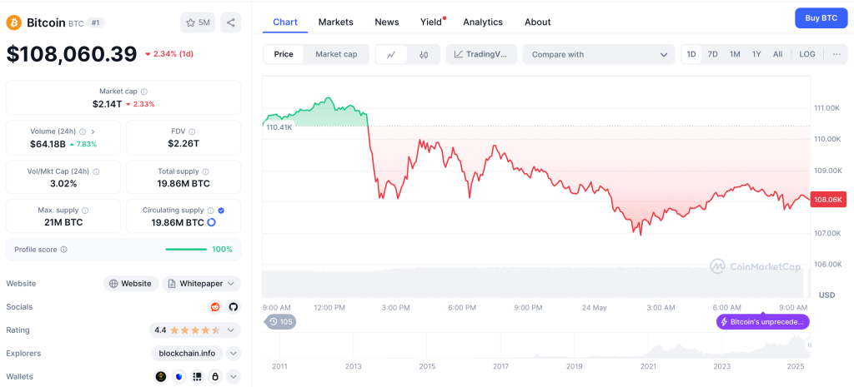Switch to the candlestick chart icon
The height and width of the screenshot is (387, 854).
pos(424,55)
